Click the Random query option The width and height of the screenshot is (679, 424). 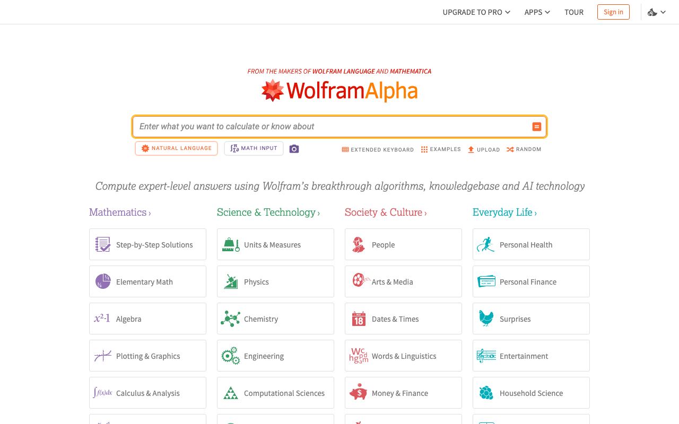point(524,149)
